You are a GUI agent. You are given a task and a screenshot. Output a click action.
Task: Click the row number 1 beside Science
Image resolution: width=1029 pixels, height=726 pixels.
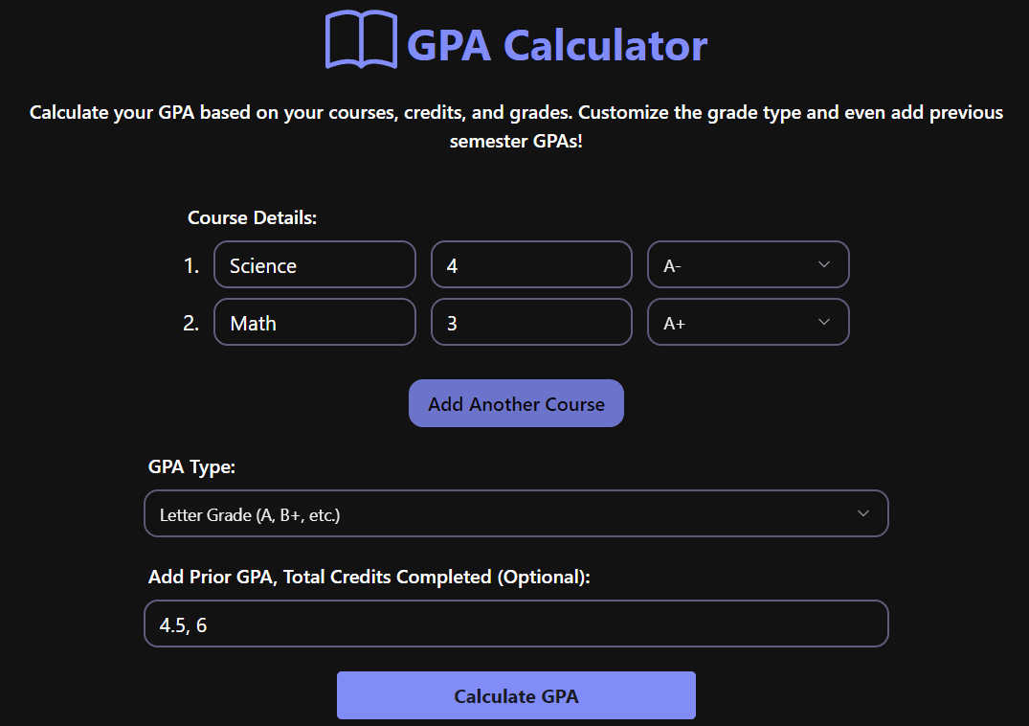pyautogui.click(x=191, y=264)
